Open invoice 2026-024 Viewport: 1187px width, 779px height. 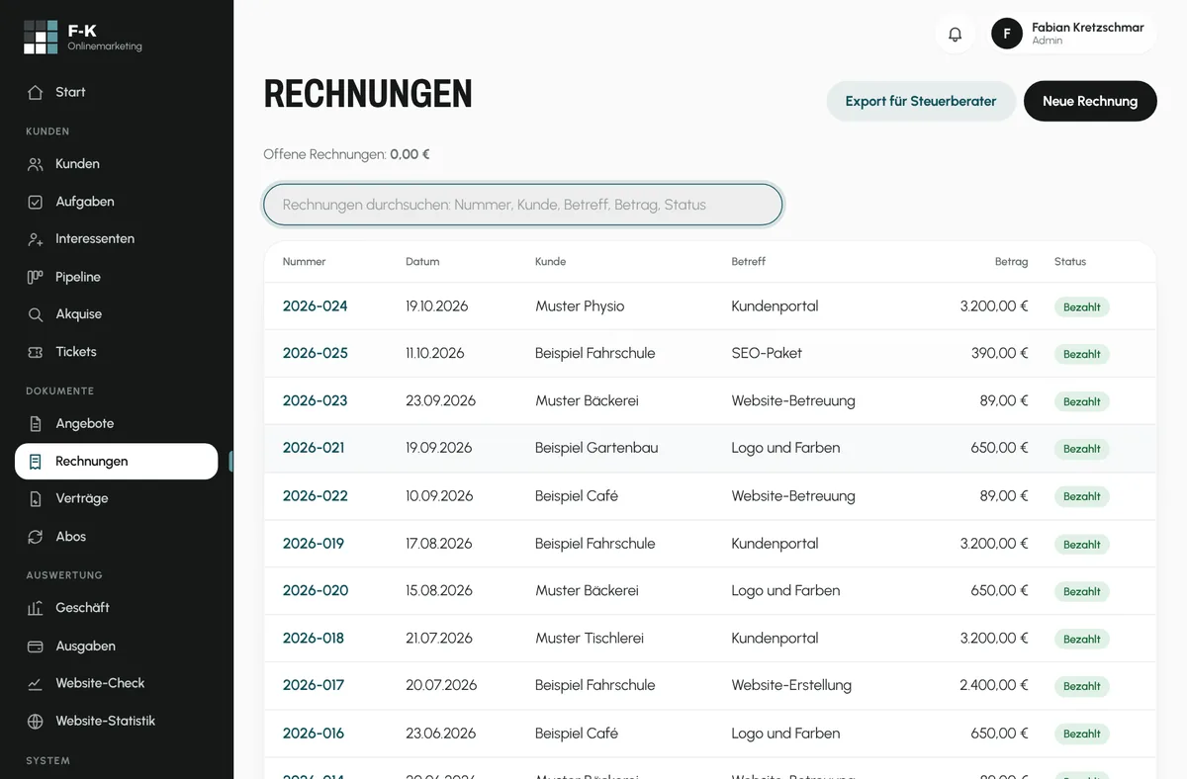click(x=316, y=306)
